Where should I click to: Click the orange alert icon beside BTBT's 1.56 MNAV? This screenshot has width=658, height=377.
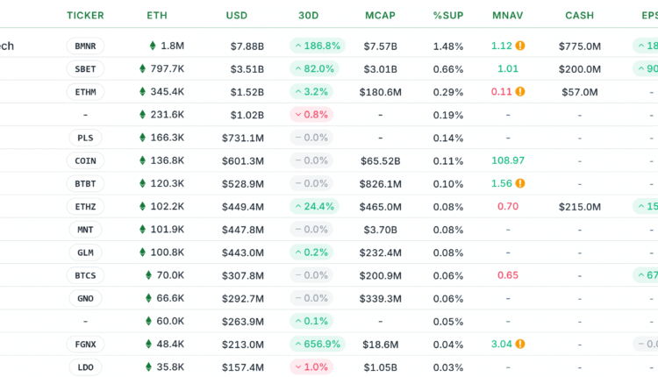point(520,183)
